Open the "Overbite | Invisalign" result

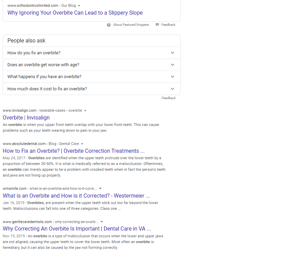[x=26, y=117]
